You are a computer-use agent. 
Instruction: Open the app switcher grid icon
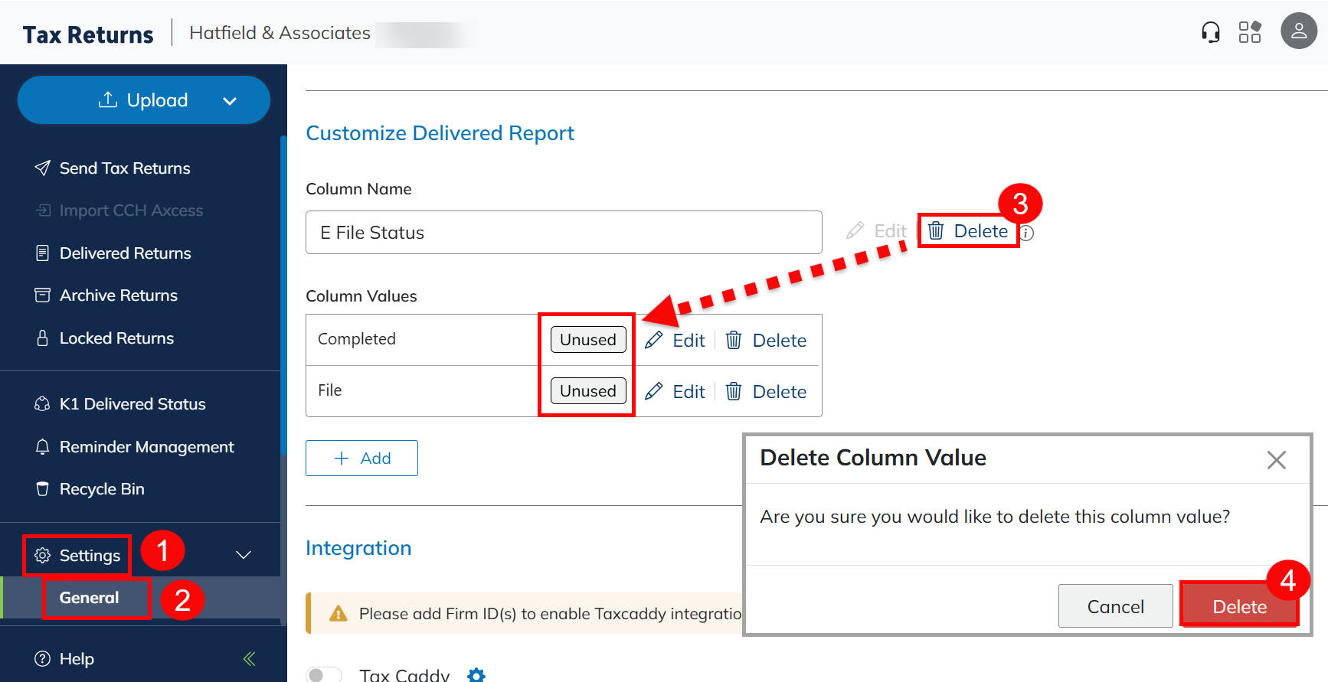tap(1250, 32)
